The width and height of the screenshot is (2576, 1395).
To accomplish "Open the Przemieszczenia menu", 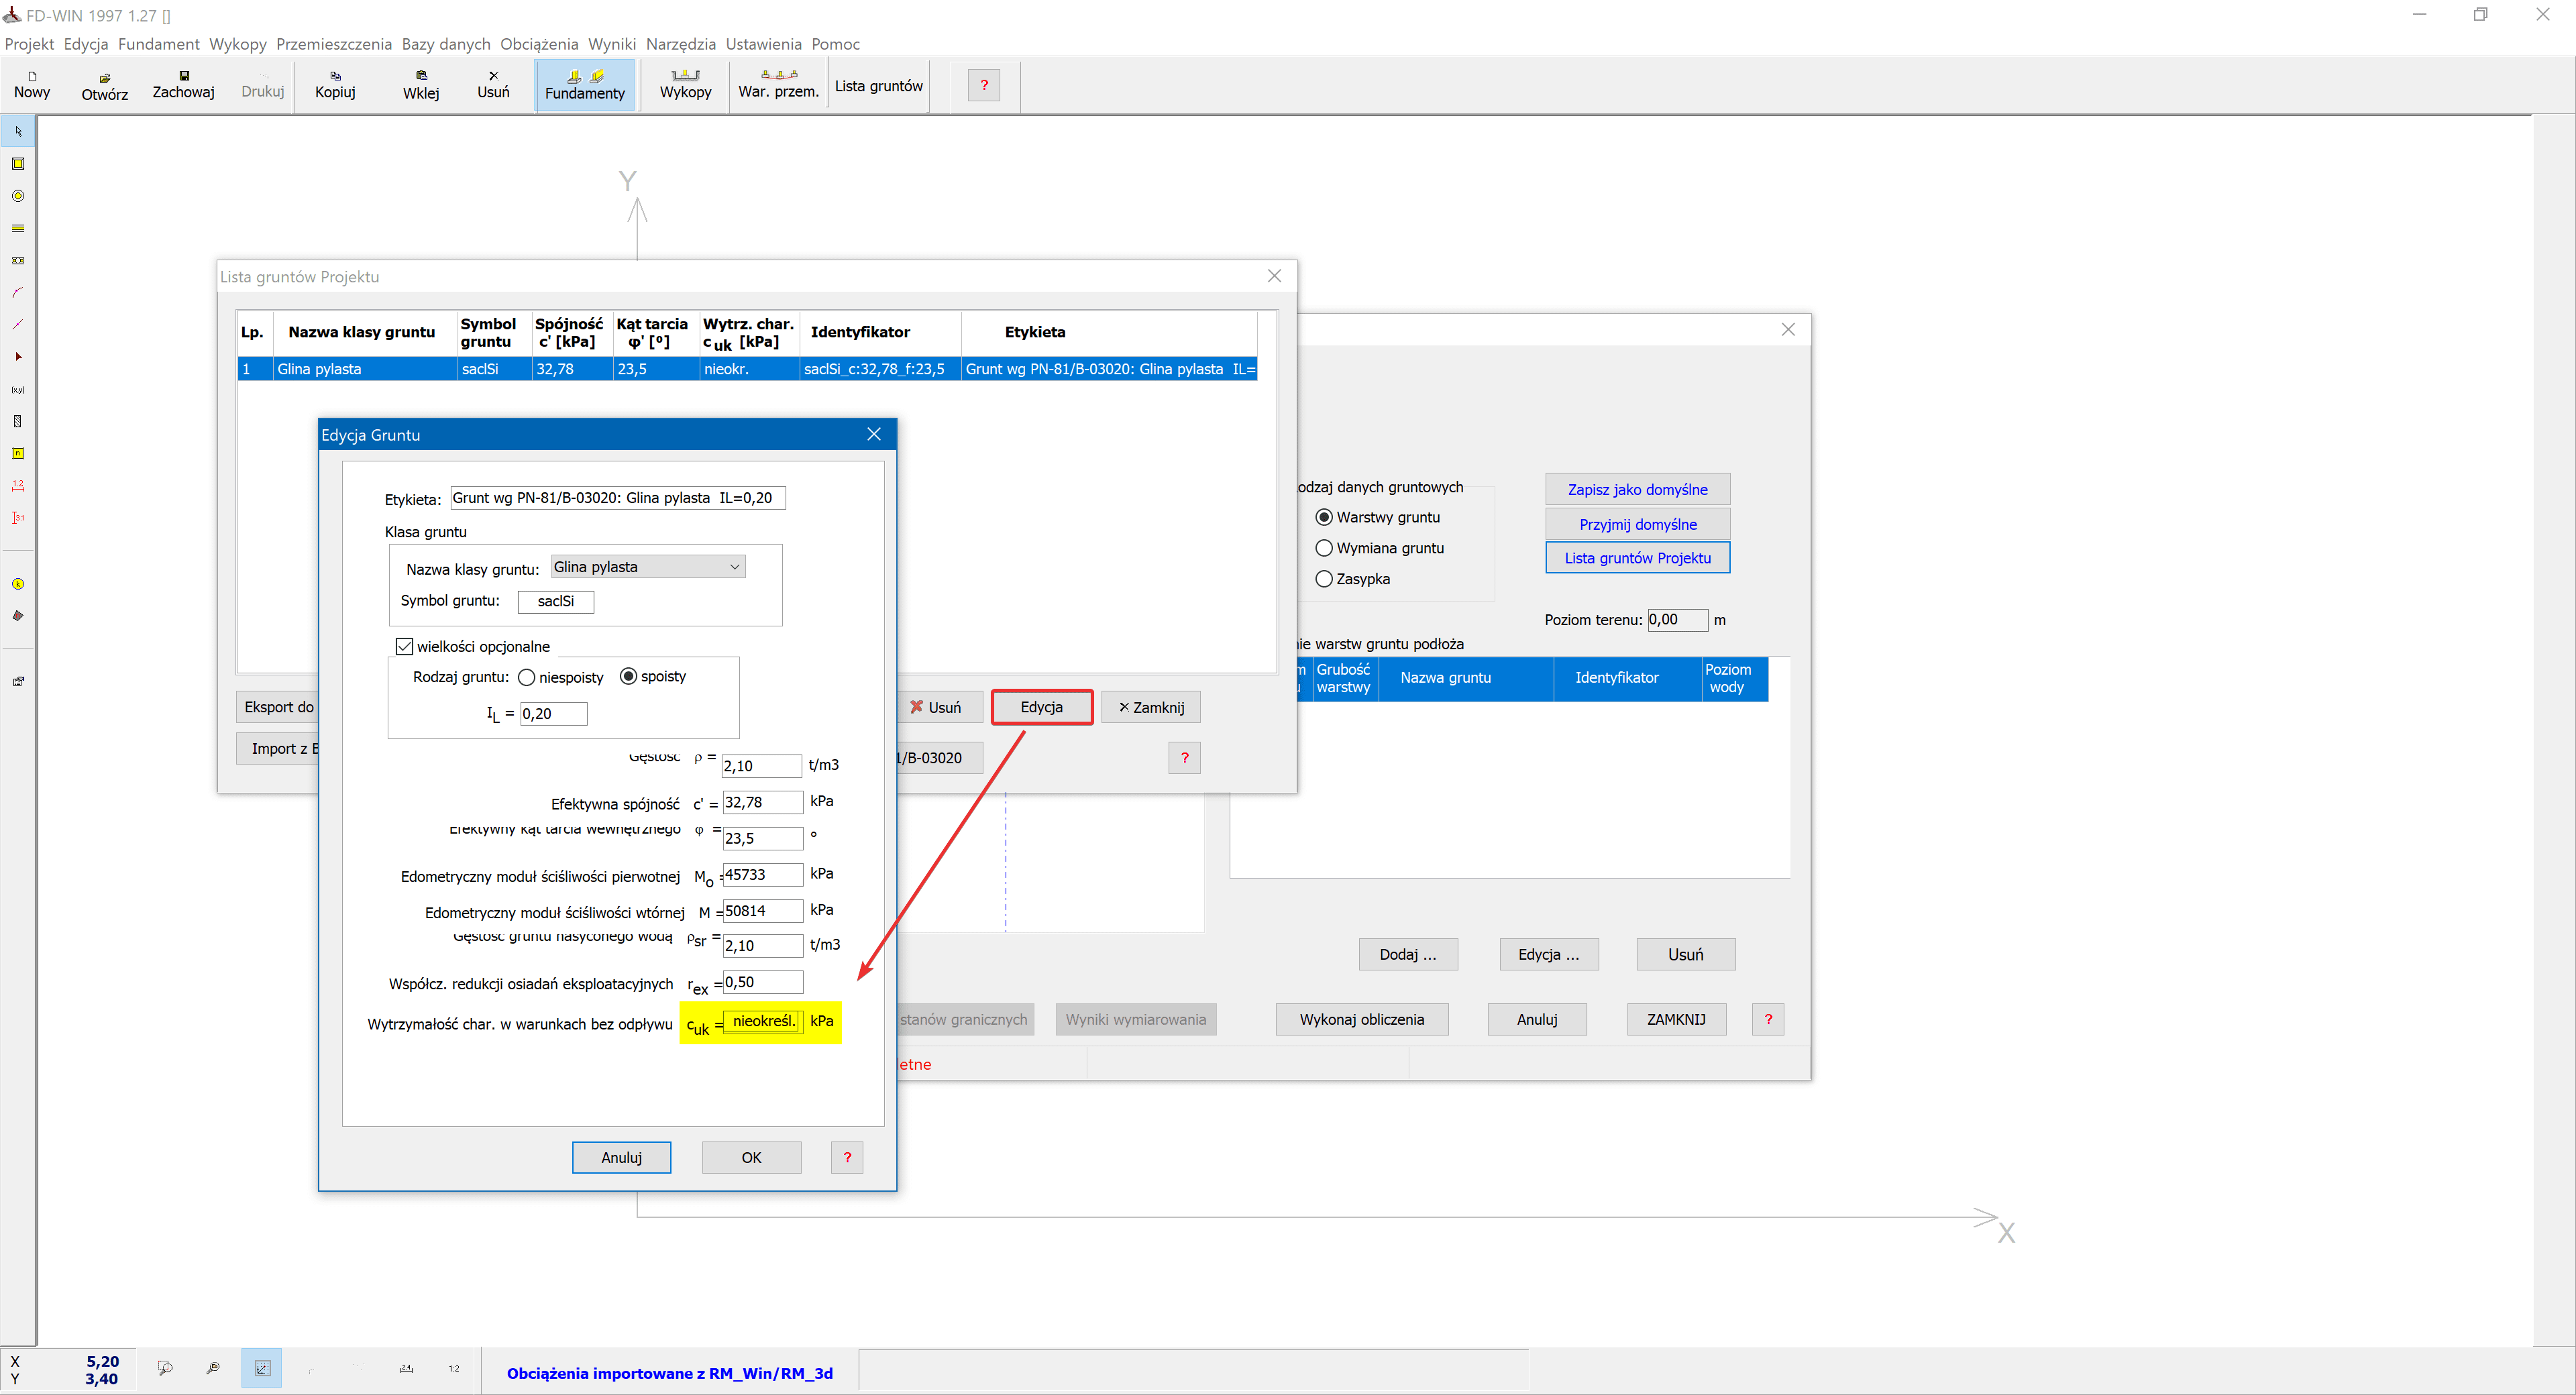I will [334, 44].
